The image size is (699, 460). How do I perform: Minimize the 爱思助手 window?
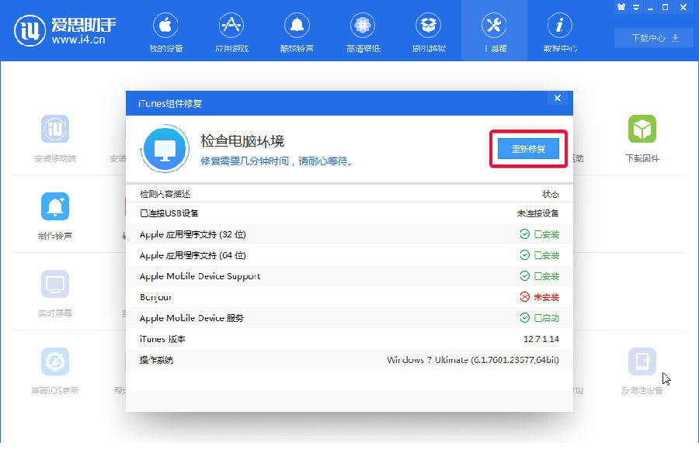click(x=651, y=7)
